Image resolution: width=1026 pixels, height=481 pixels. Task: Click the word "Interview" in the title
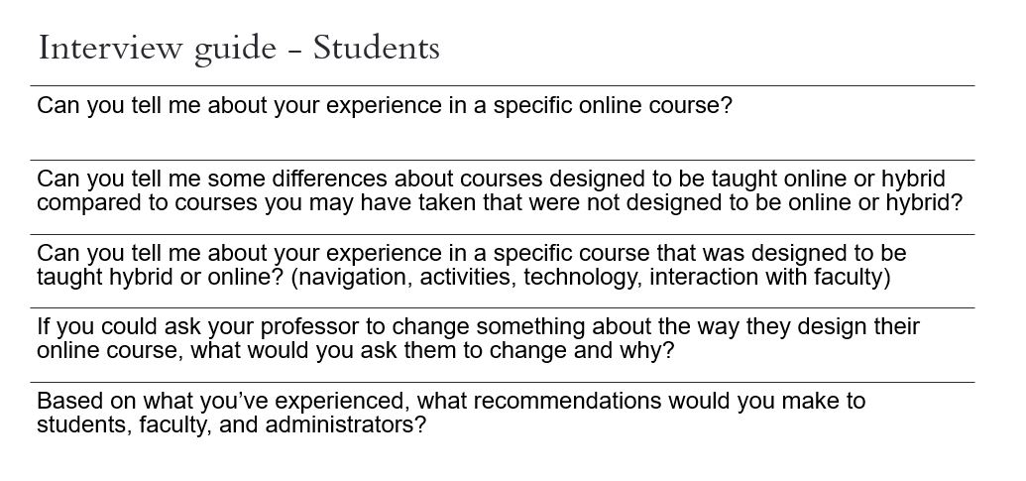coord(96,48)
